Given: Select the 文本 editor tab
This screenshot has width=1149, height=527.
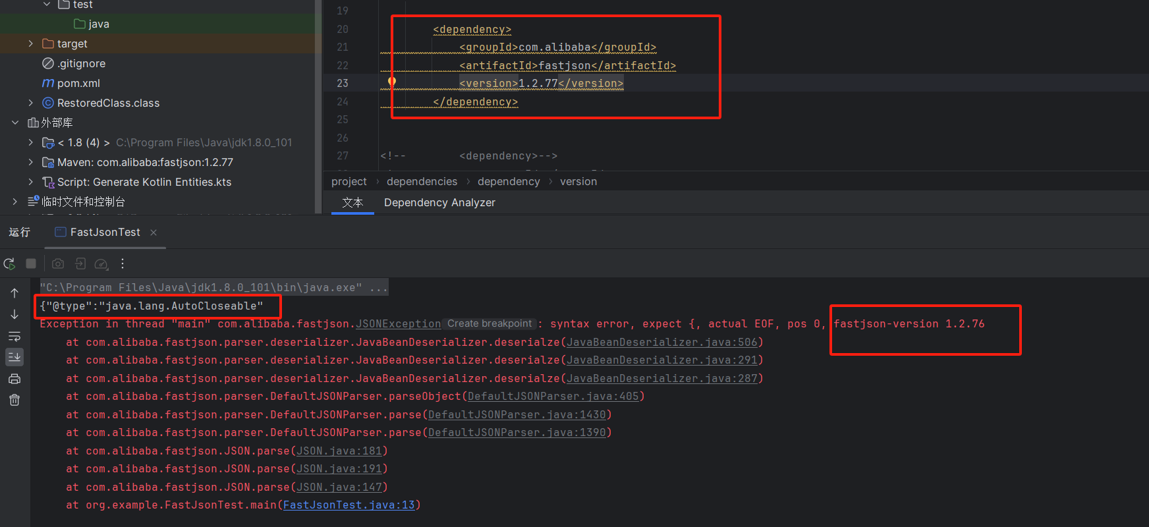Looking at the screenshot, I should [x=352, y=202].
